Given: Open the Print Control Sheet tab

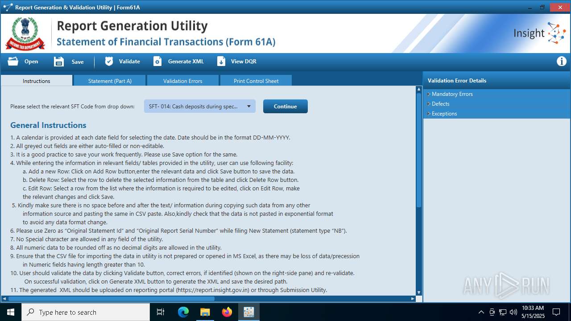Looking at the screenshot, I should tap(256, 81).
